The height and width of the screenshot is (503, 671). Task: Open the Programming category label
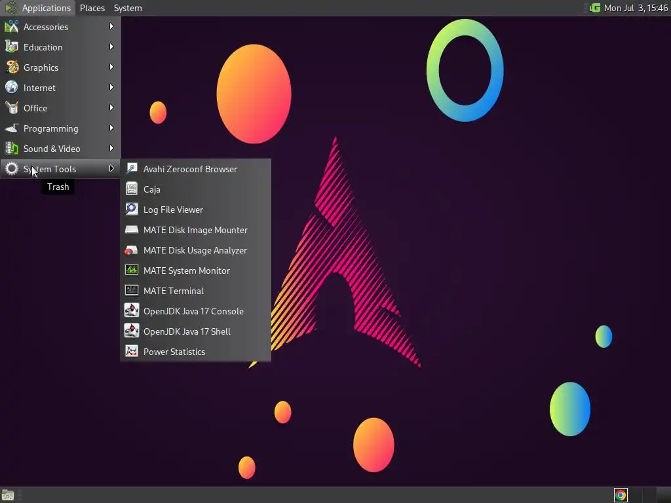click(51, 129)
